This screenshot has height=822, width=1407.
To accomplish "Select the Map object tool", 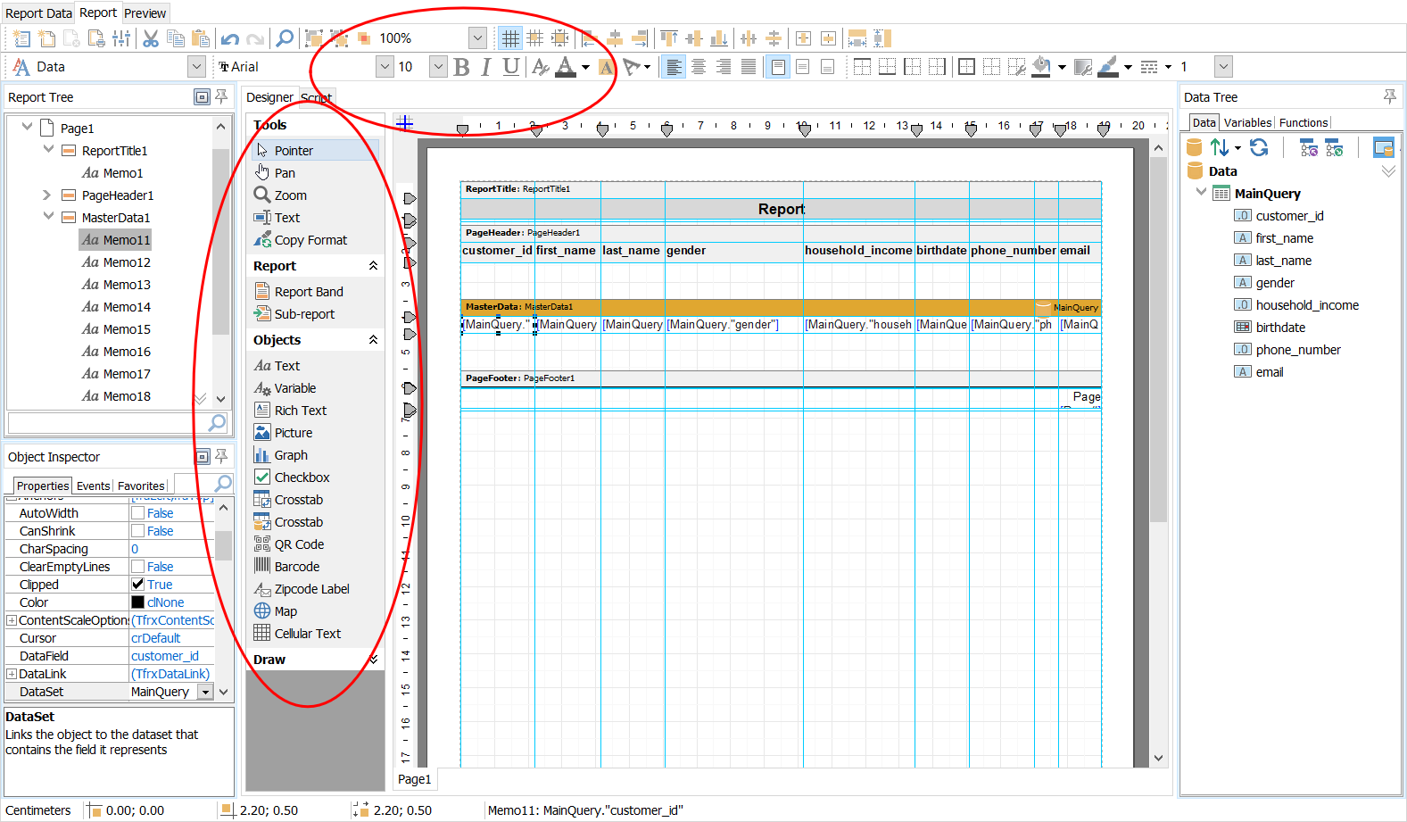I will click(x=285, y=611).
